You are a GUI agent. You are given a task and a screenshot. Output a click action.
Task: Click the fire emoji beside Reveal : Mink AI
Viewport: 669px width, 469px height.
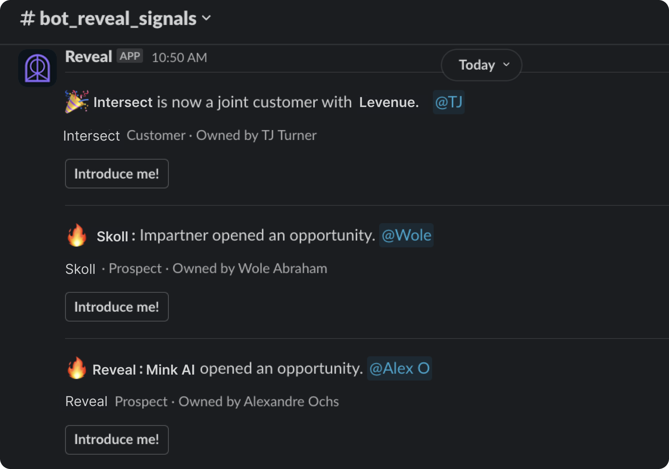click(77, 368)
